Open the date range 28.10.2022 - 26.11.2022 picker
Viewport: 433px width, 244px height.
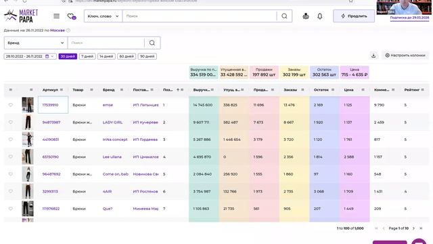pyautogui.click(x=30, y=56)
